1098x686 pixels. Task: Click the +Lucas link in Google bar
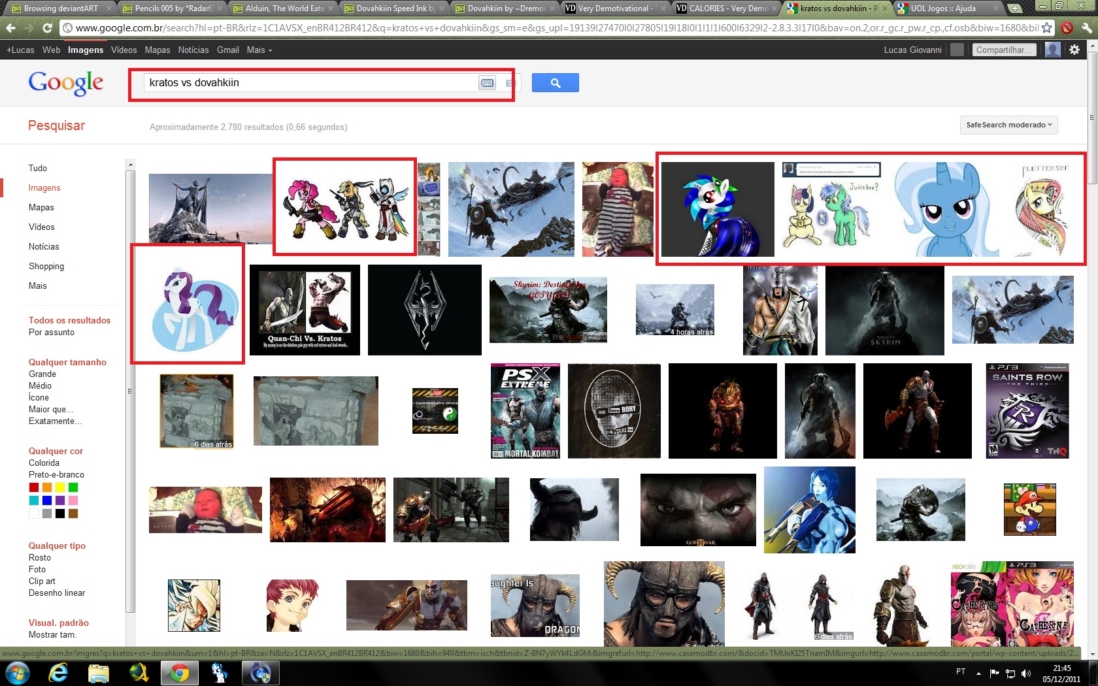coord(20,50)
